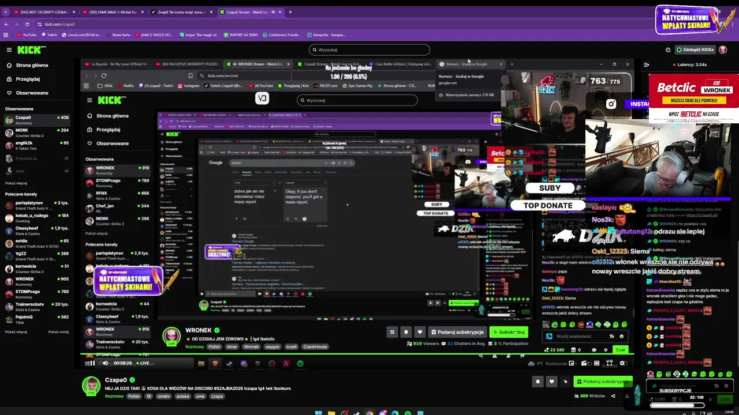Screen dimensions: 739x415
Task: Open Spotify from the taskbar
Action: [x=408, y=413]
